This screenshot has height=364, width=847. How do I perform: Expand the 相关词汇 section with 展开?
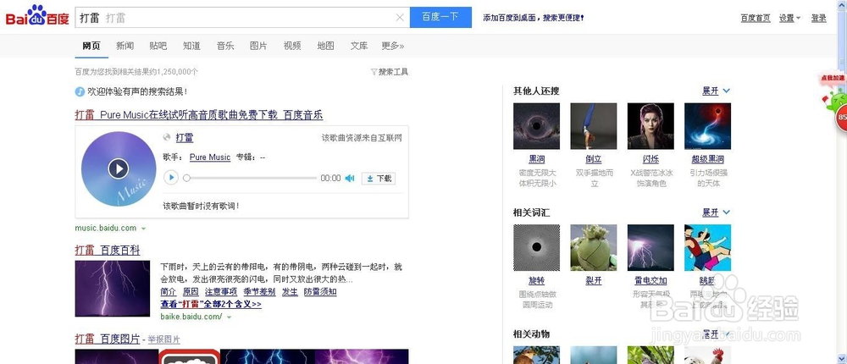click(x=716, y=212)
